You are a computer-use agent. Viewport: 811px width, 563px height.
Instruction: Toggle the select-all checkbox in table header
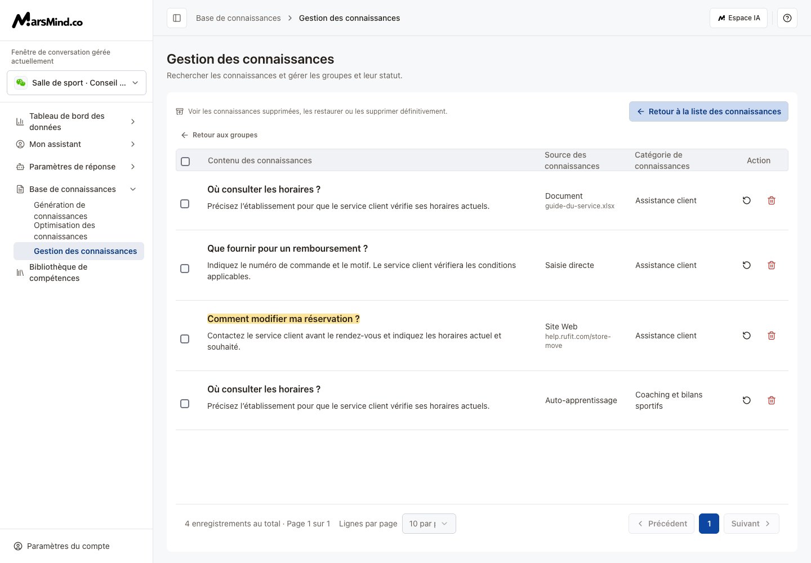coord(185,162)
